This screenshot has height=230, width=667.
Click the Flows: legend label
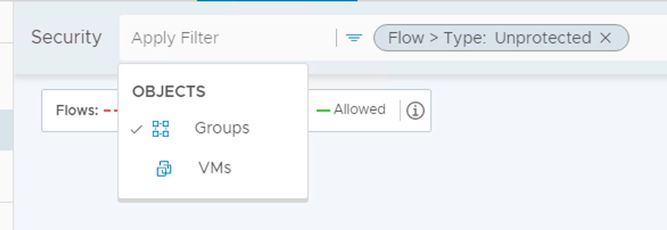click(x=77, y=110)
